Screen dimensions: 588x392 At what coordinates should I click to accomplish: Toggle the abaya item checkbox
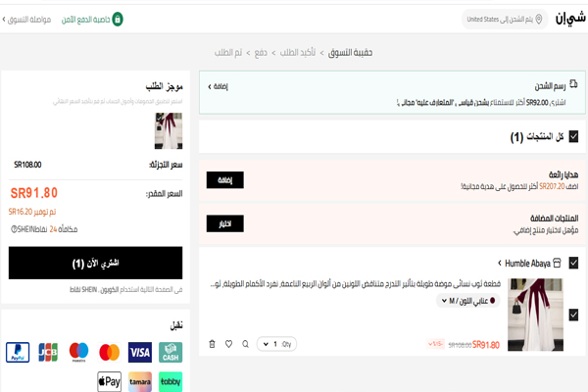573,315
